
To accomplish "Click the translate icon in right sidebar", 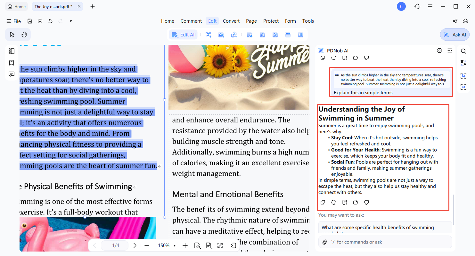I will coord(463,63).
